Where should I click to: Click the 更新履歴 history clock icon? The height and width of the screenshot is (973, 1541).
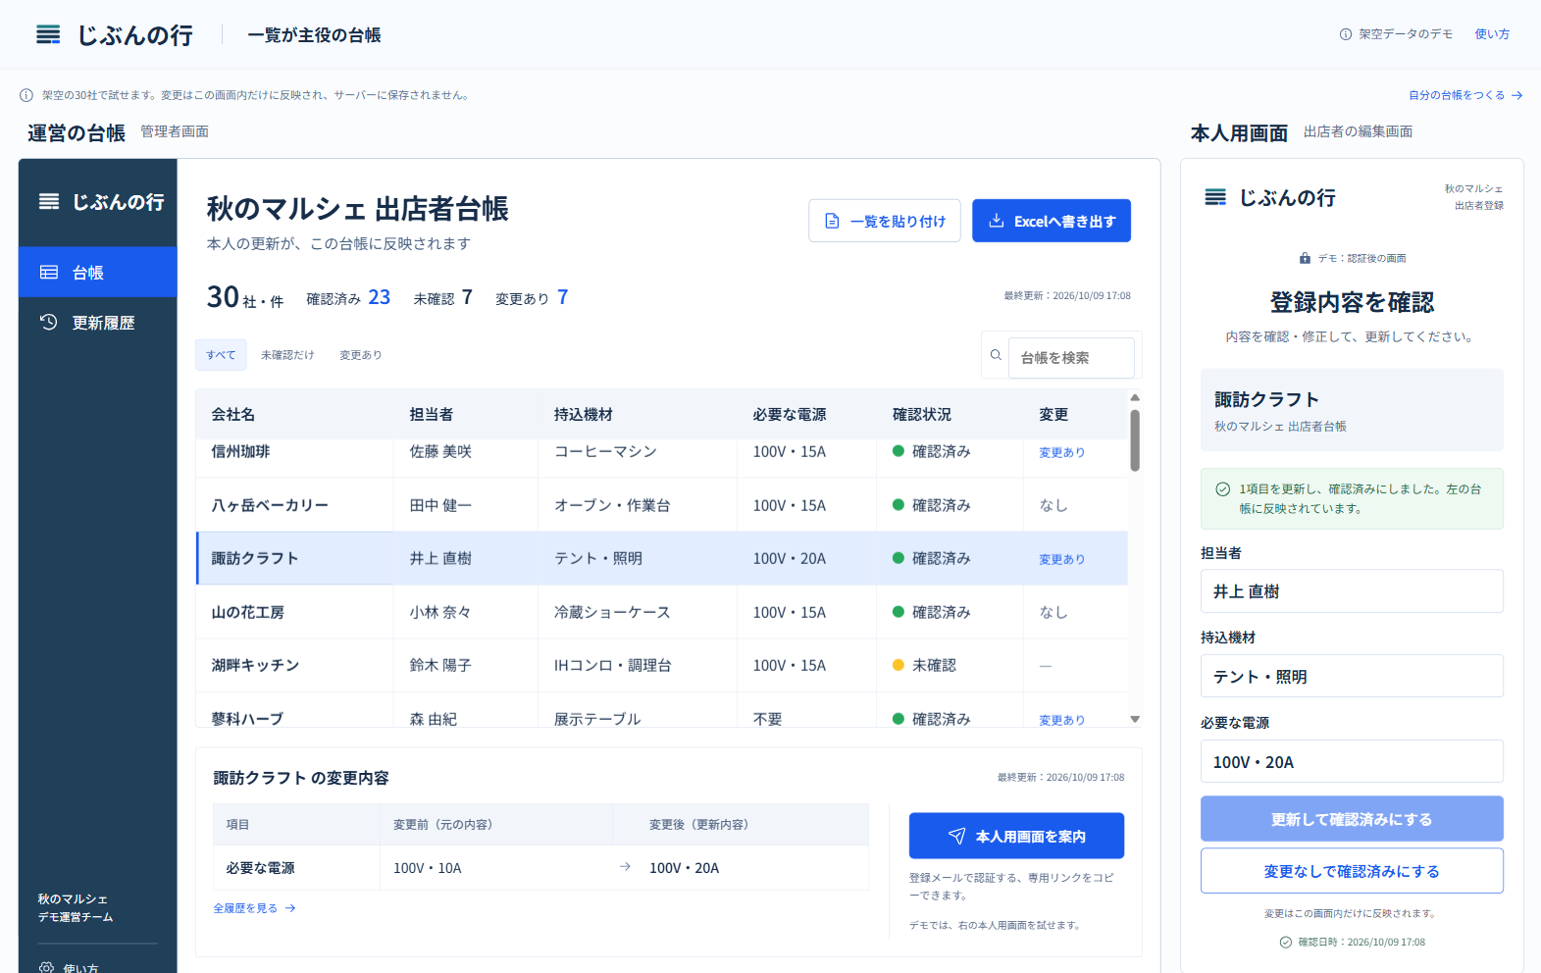pyautogui.click(x=48, y=322)
